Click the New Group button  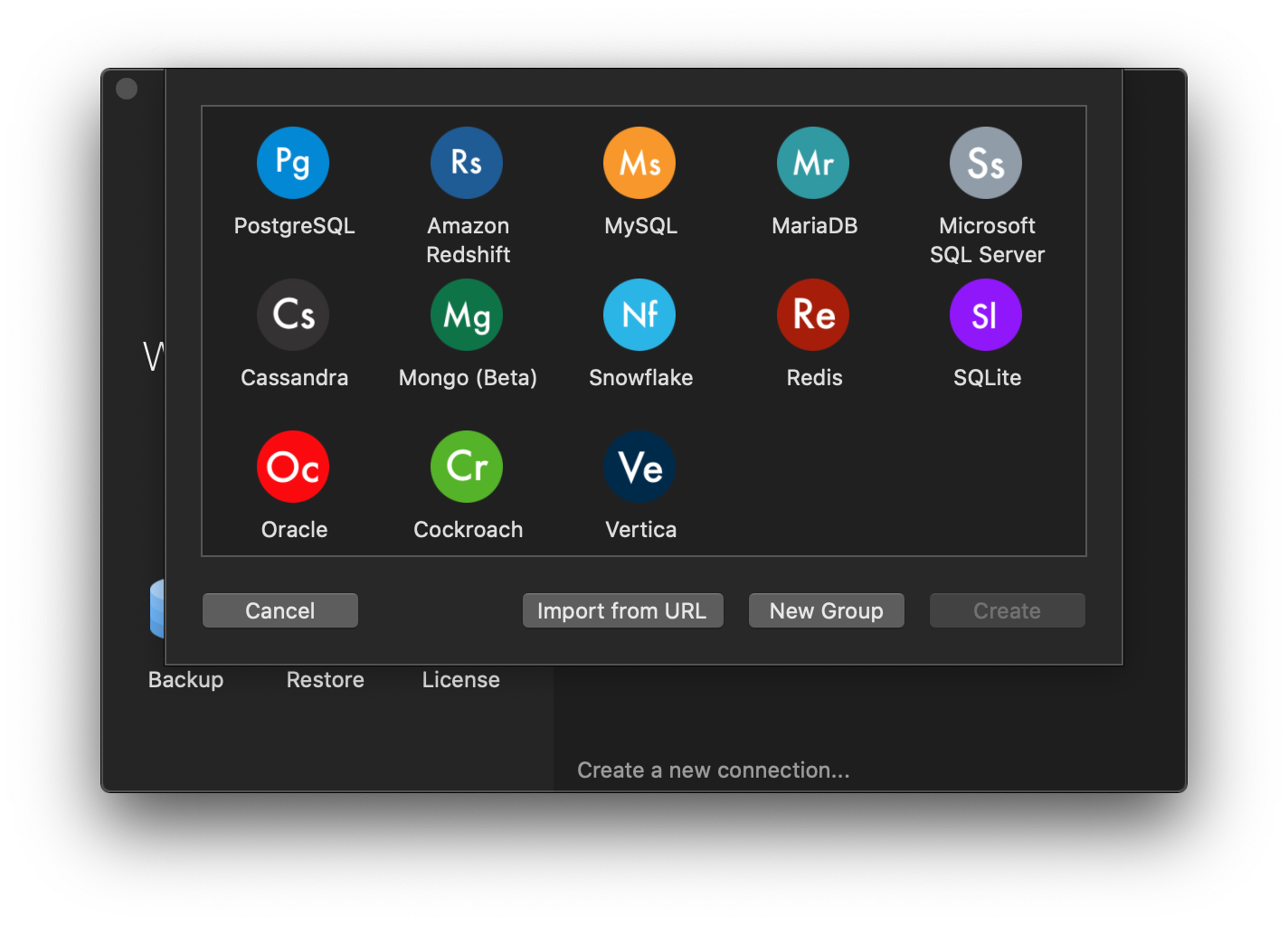827,610
